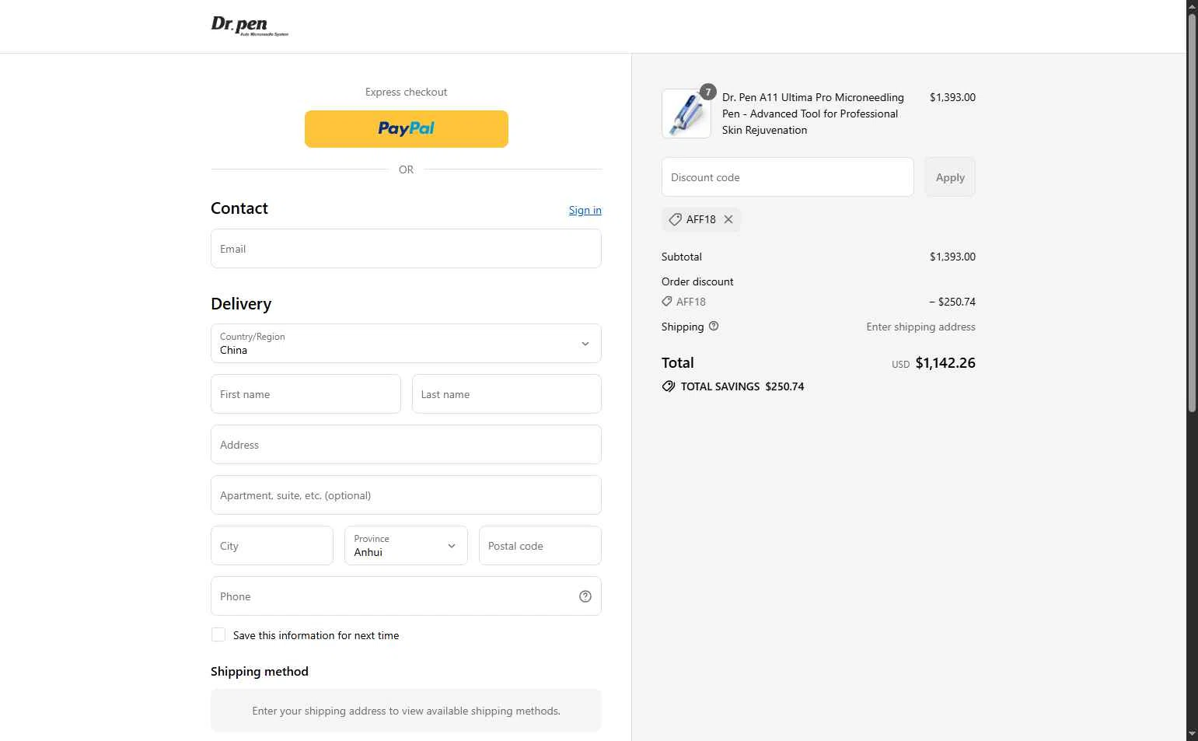Apply the discount code

pos(950,177)
